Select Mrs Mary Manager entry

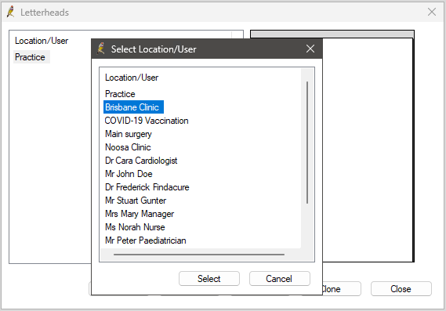(140, 214)
